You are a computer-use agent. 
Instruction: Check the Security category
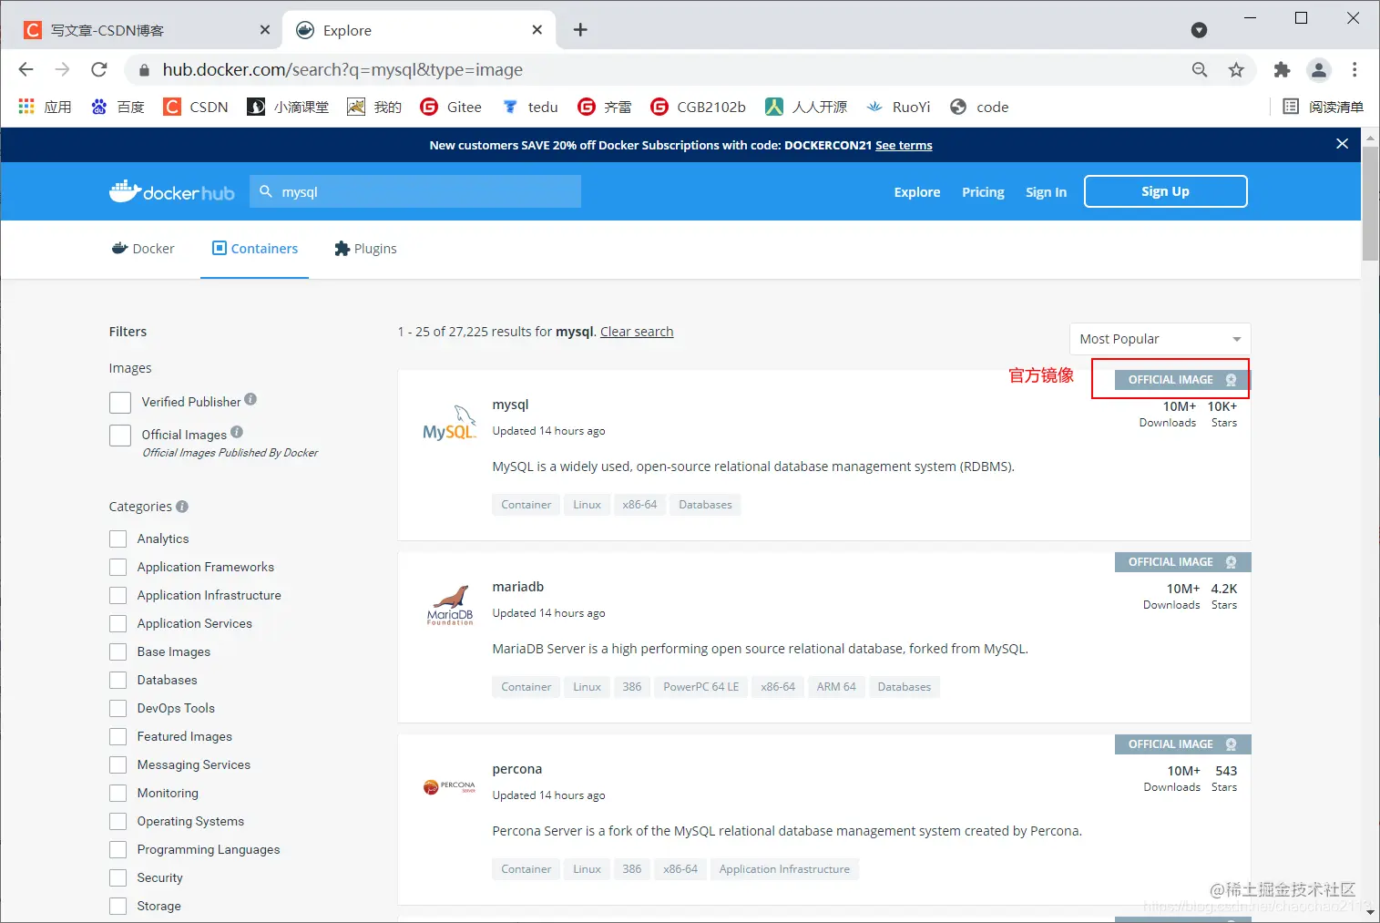118,877
